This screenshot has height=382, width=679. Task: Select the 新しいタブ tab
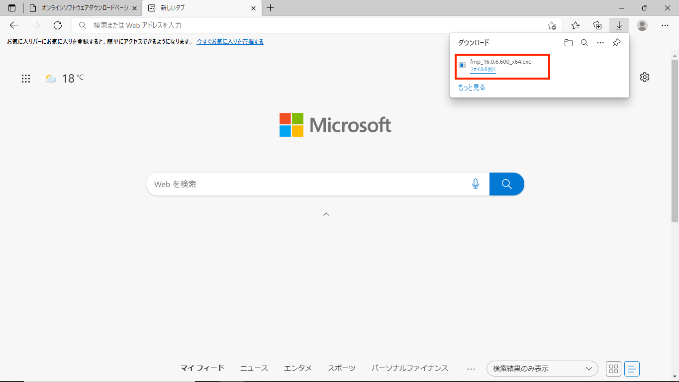tap(201, 8)
